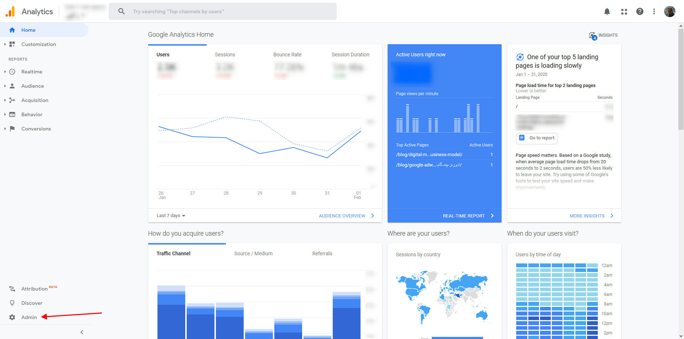
Task: Click the Behavior window icon
Action: (12, 114)
